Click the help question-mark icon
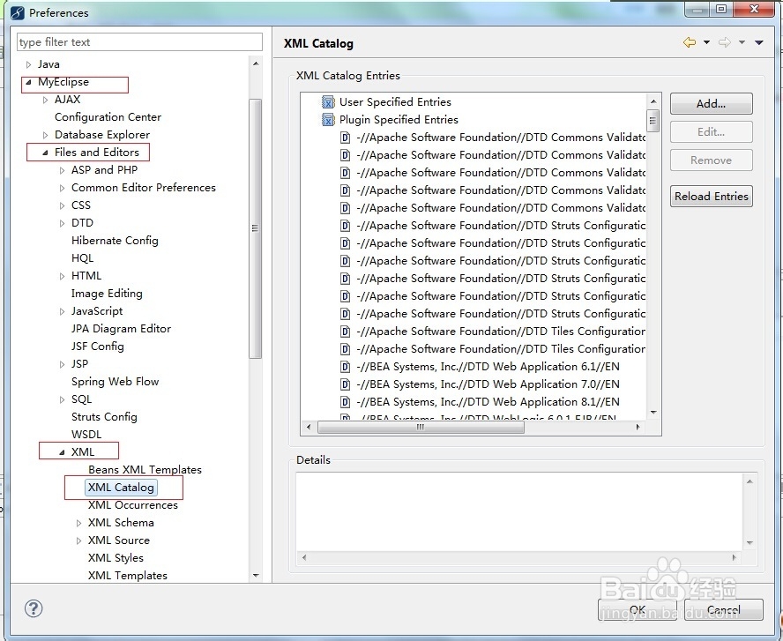 (x=34, y=608)
